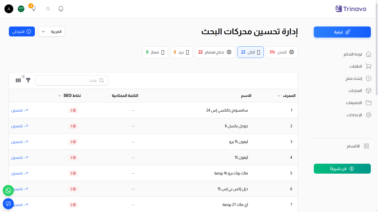The height and width of the screenshot is (212, 378).
Task: Sort by the نقاط SEO column arrow
Action: click(59, 96)
